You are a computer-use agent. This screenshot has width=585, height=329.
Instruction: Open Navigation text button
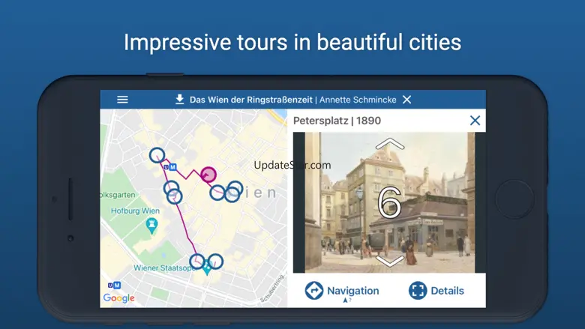(352, 291)
